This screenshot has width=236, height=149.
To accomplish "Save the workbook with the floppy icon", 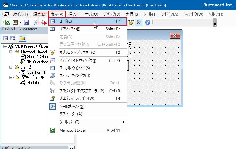I will tap(26, 22).
